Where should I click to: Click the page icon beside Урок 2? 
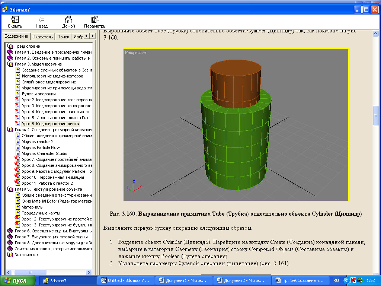pyautogui.click(x=17, y=100)
